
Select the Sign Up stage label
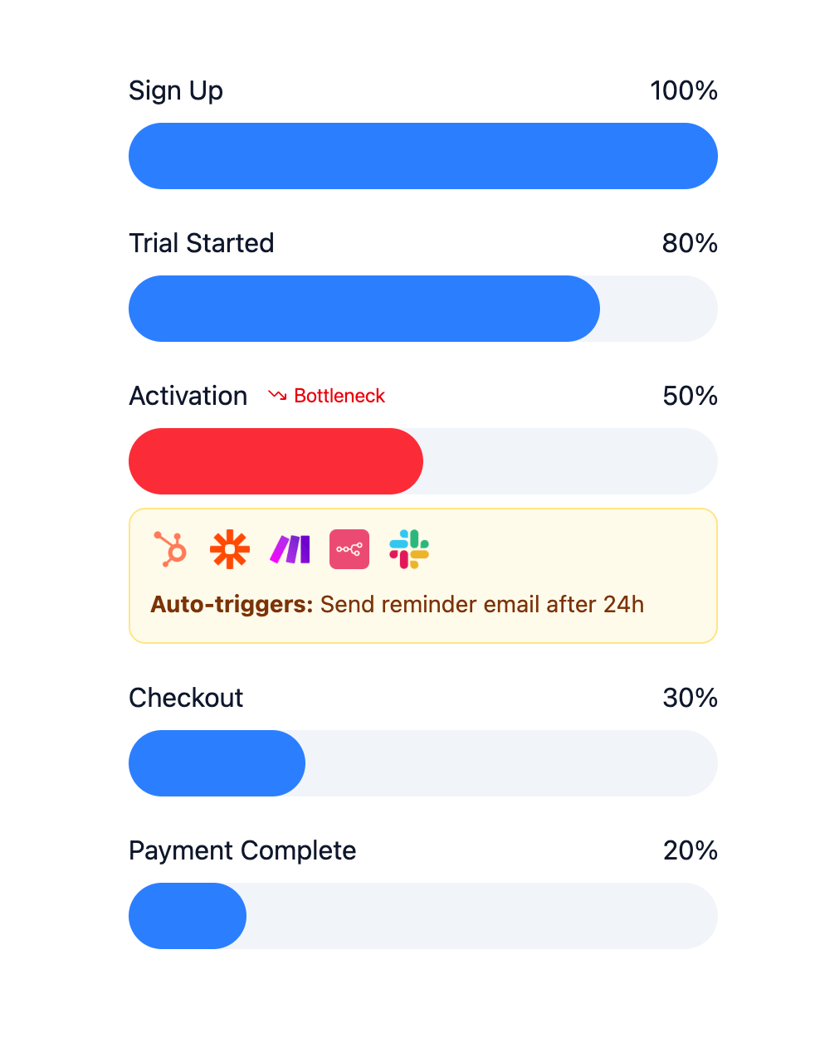[176, 90]
